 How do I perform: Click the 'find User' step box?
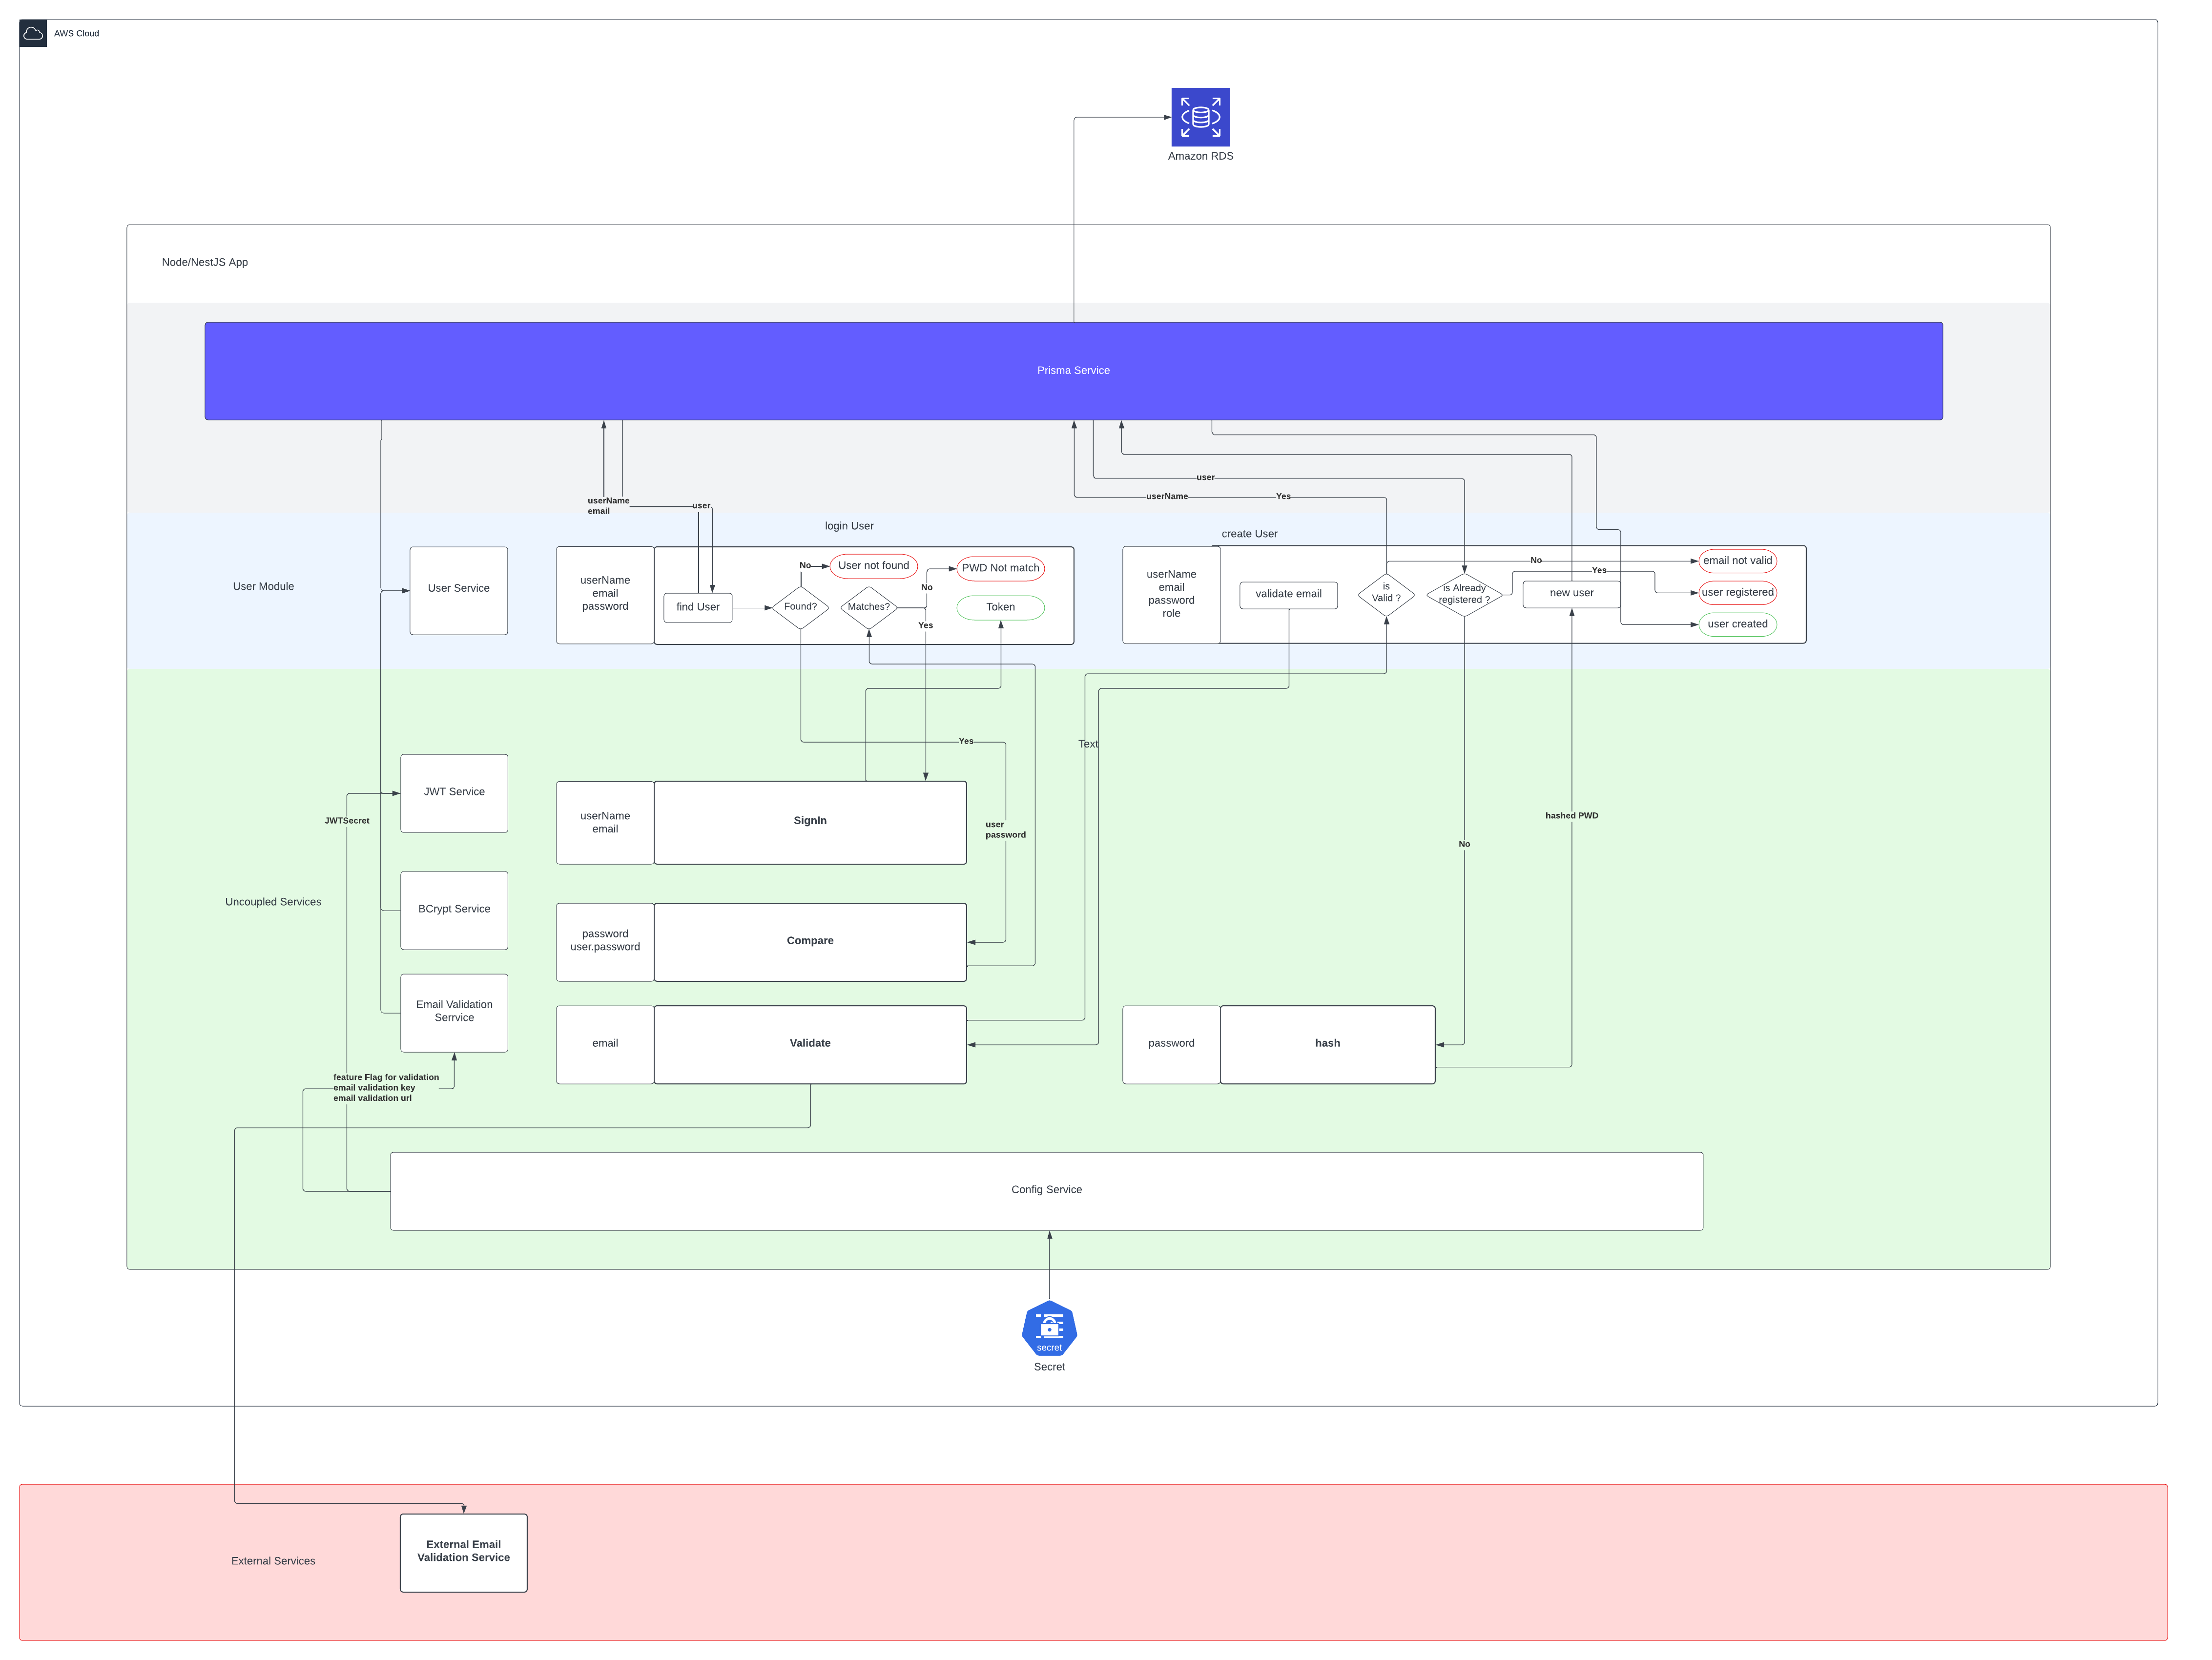[697, 607]
